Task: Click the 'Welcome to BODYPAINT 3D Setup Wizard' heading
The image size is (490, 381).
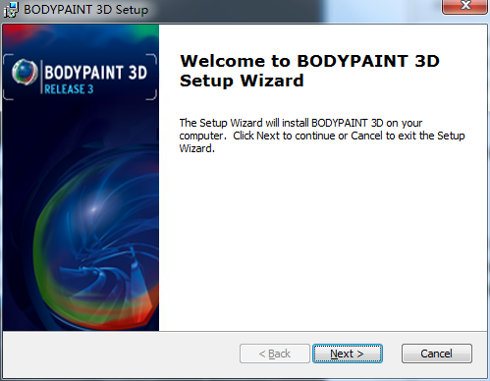Action: (x=309, y=71)
